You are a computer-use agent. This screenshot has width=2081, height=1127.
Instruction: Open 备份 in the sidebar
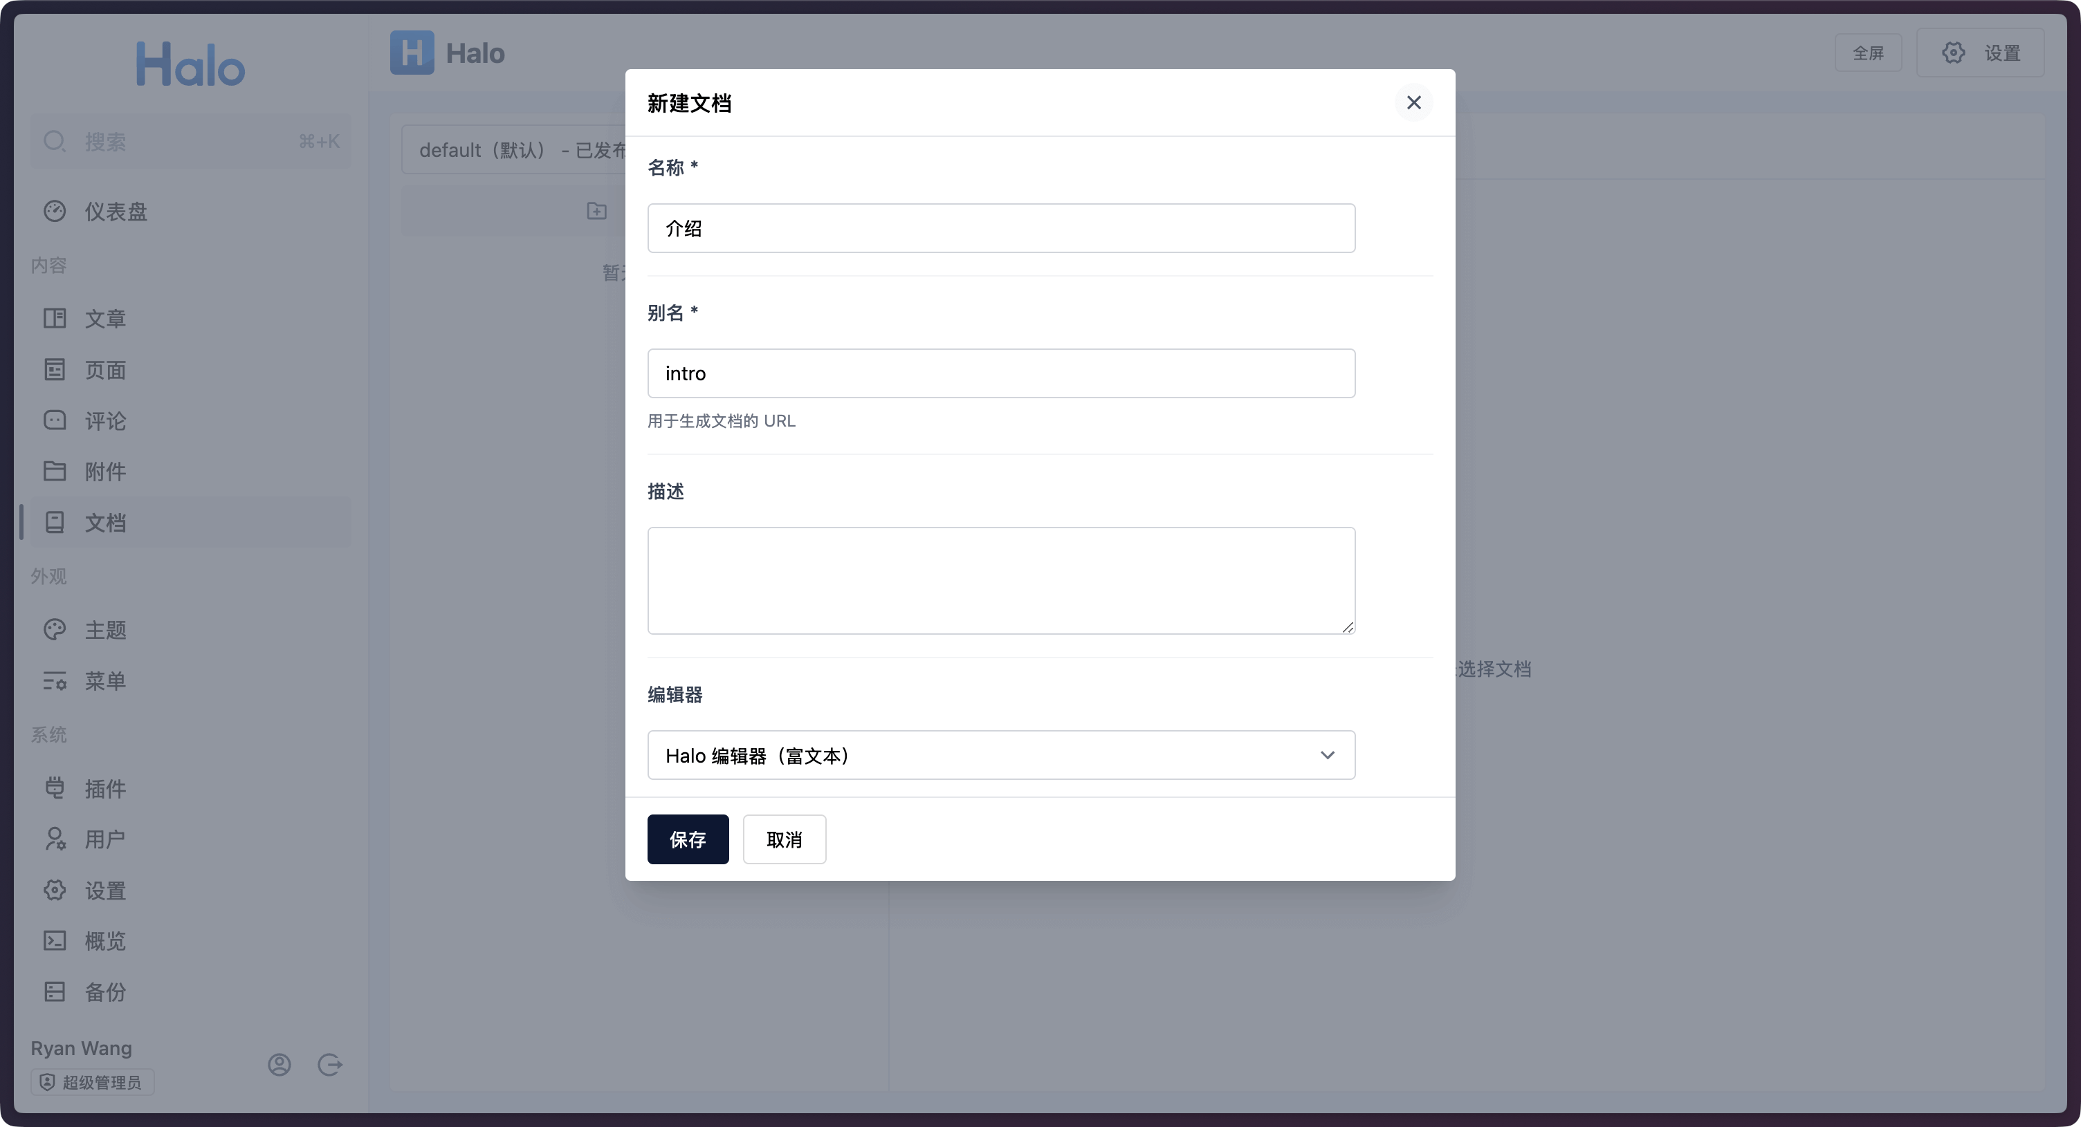pos(191,992)
